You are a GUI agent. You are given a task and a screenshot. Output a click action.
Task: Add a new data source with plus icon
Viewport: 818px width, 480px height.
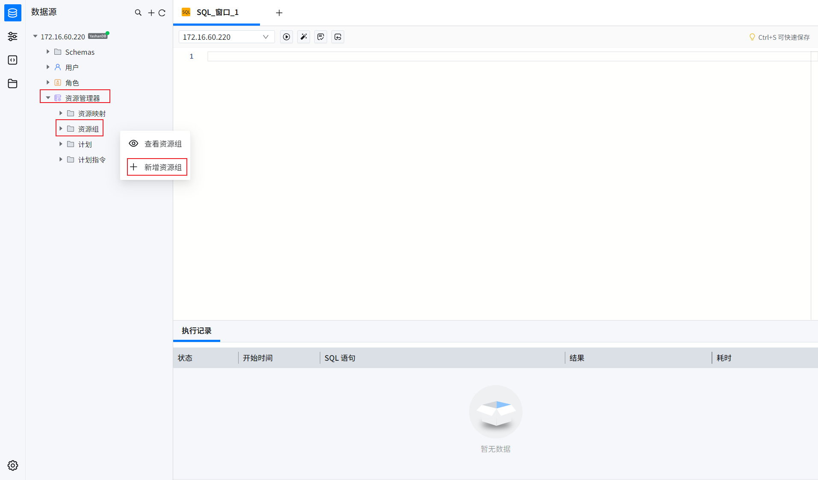[151, 13]
